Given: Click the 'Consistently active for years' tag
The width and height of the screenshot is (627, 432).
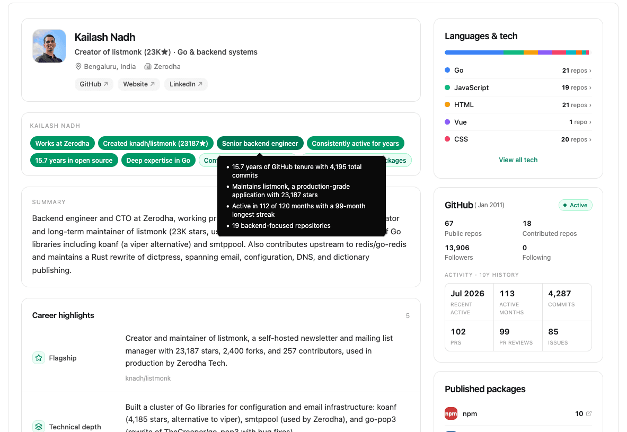Looking at the screenshot, I should click(x=356, y=143).
